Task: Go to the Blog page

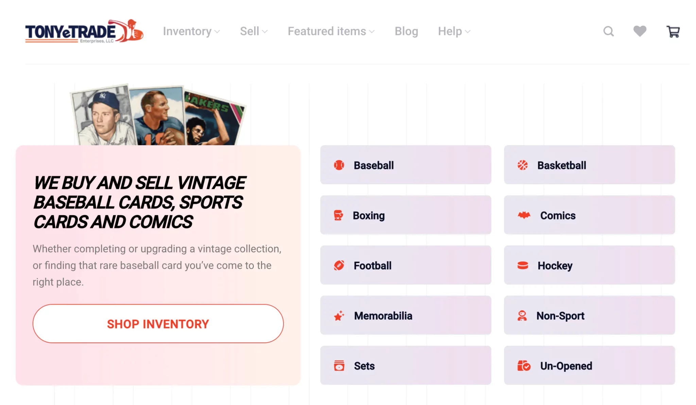Action: pos(406,31)
